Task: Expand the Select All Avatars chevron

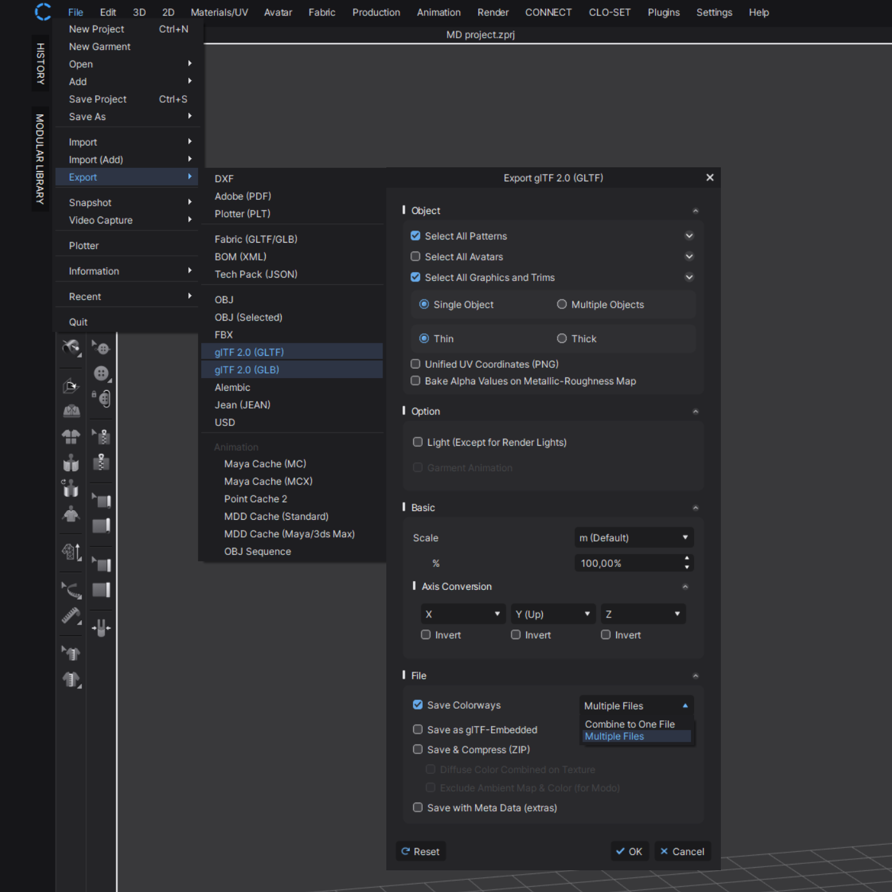Action: click(689, 257)
